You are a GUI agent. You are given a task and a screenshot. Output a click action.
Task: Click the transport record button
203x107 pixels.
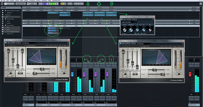point(56,4)
